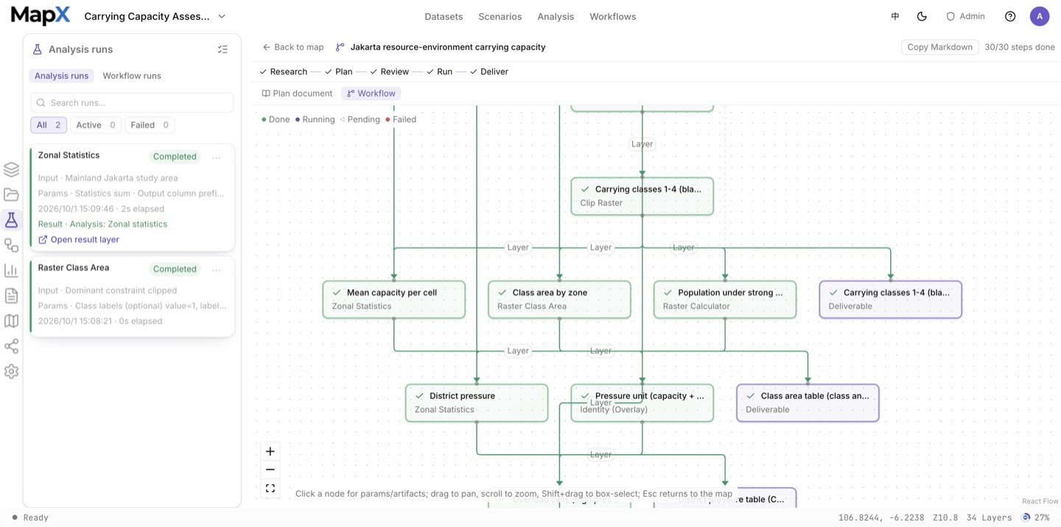Zoom out on the workflow canvas
1061x527 pixels.
pos(270,470)
